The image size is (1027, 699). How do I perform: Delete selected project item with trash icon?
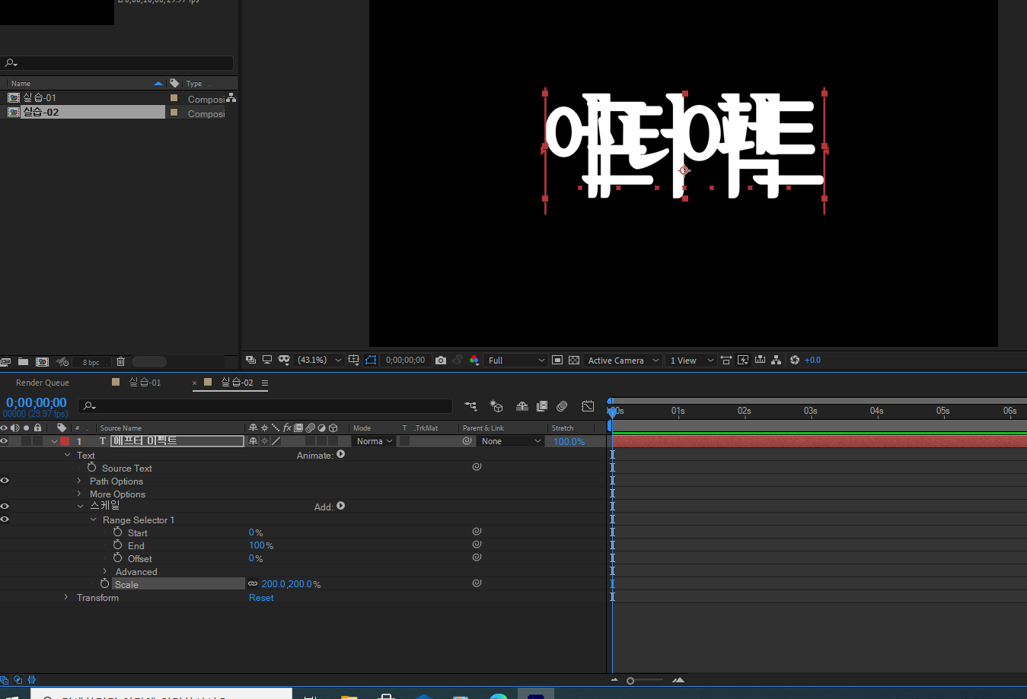pos(120,362)
